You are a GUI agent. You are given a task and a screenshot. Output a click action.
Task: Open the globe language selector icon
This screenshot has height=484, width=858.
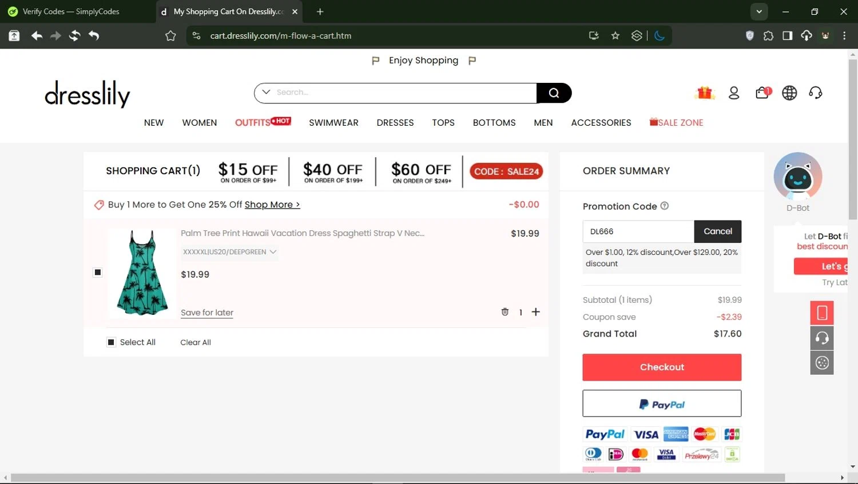789,93
